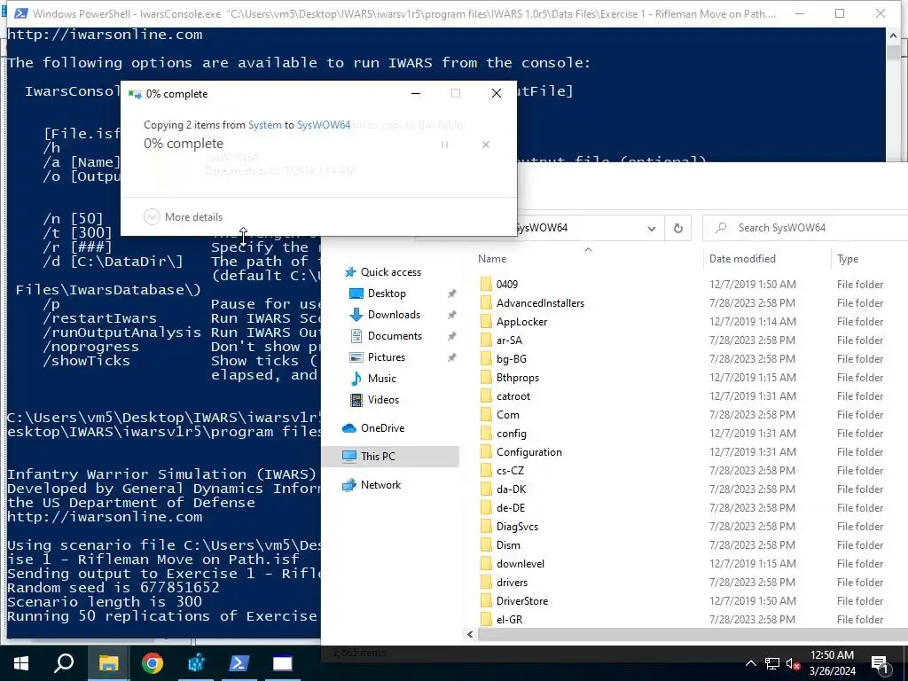This screenshot has height=681, width=908.
Task: Unpin Pictures using its pin icon
Action: tap(451, 357)
